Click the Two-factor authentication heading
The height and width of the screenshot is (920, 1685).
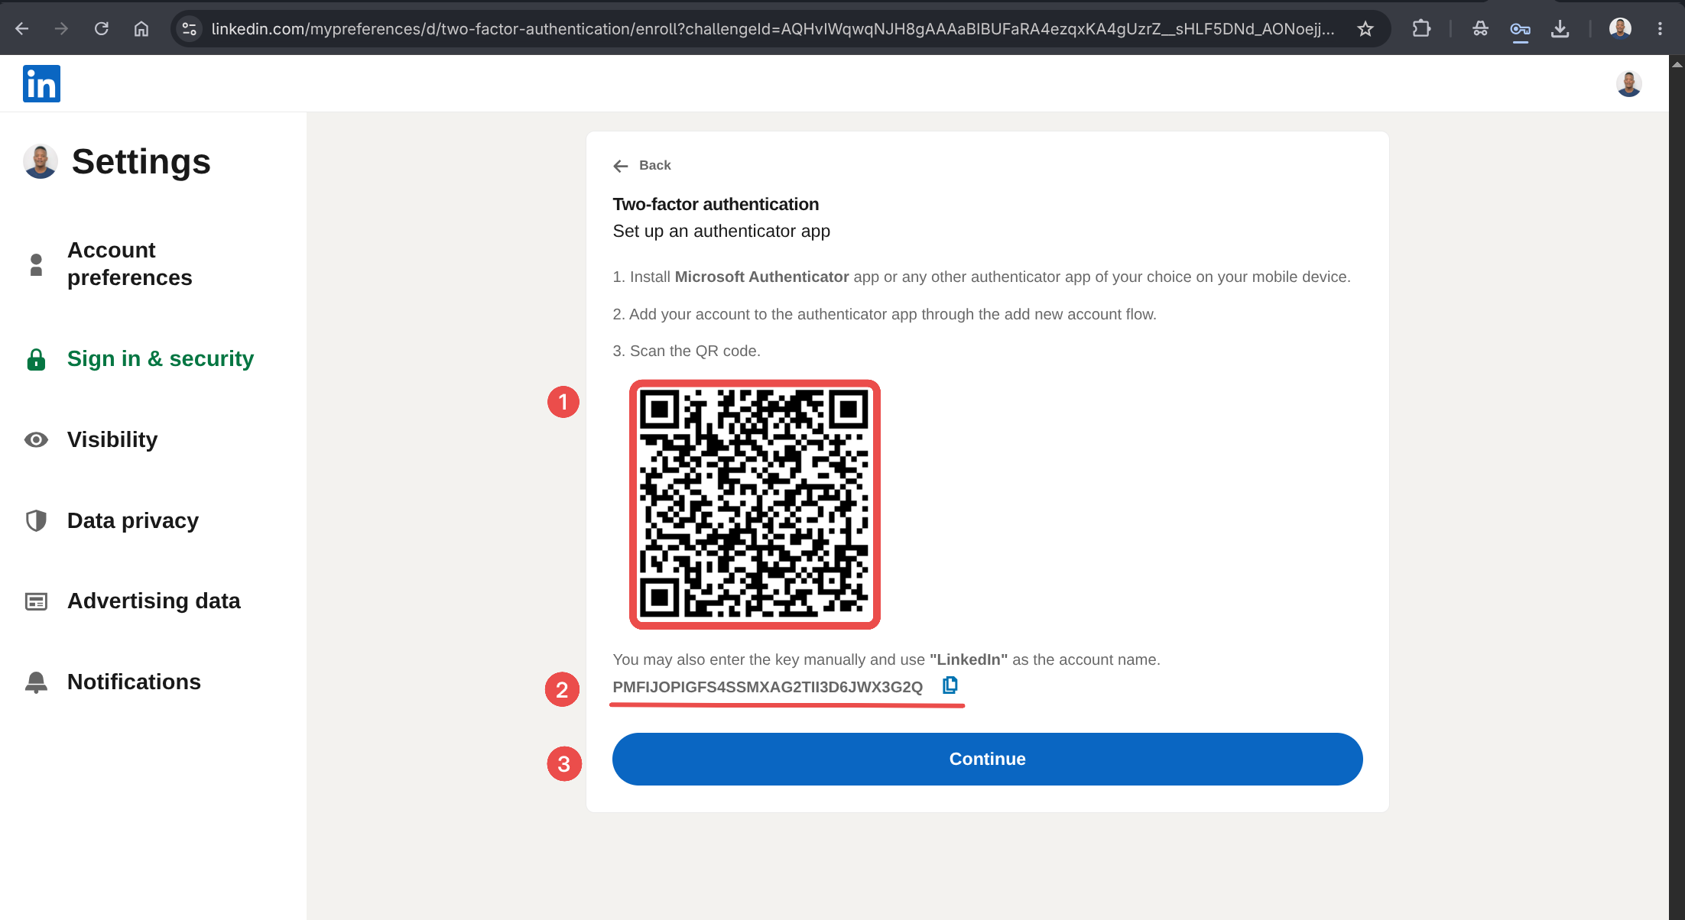(716, 204)
